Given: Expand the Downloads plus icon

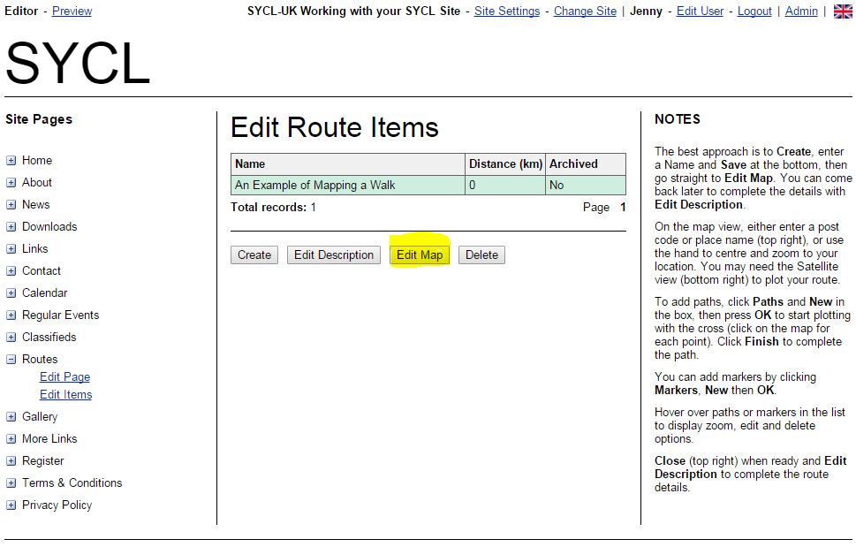Looking at the screenshot, I should coord(11,226).
